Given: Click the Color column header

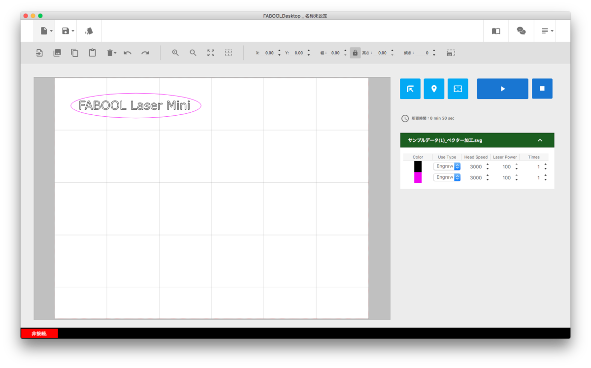Looking at the screenshot, I should [418, 157].
